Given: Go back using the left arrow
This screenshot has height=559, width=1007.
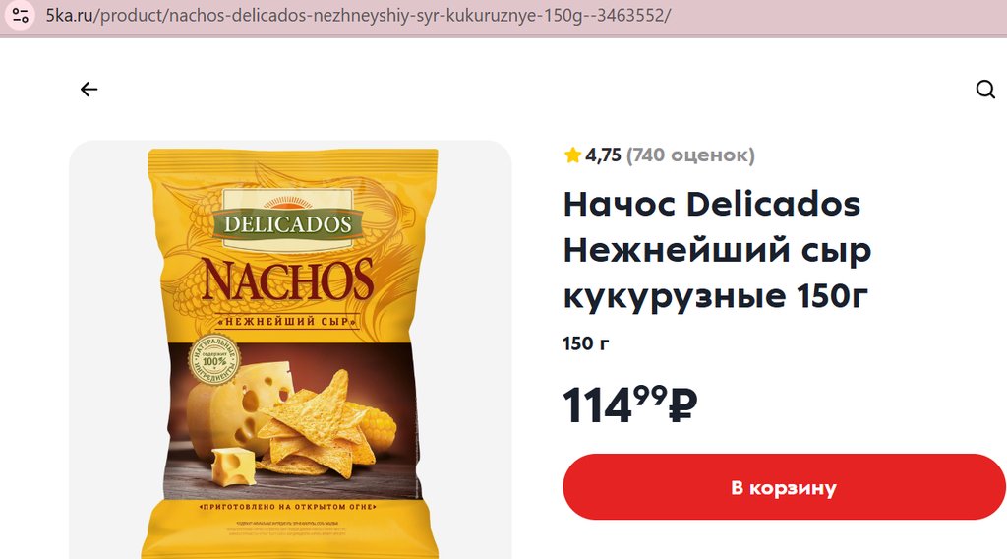Looking at the screenshot, I should coord(89,90).
